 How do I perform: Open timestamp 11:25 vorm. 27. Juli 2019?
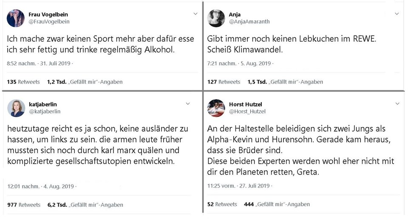point(238,186)
